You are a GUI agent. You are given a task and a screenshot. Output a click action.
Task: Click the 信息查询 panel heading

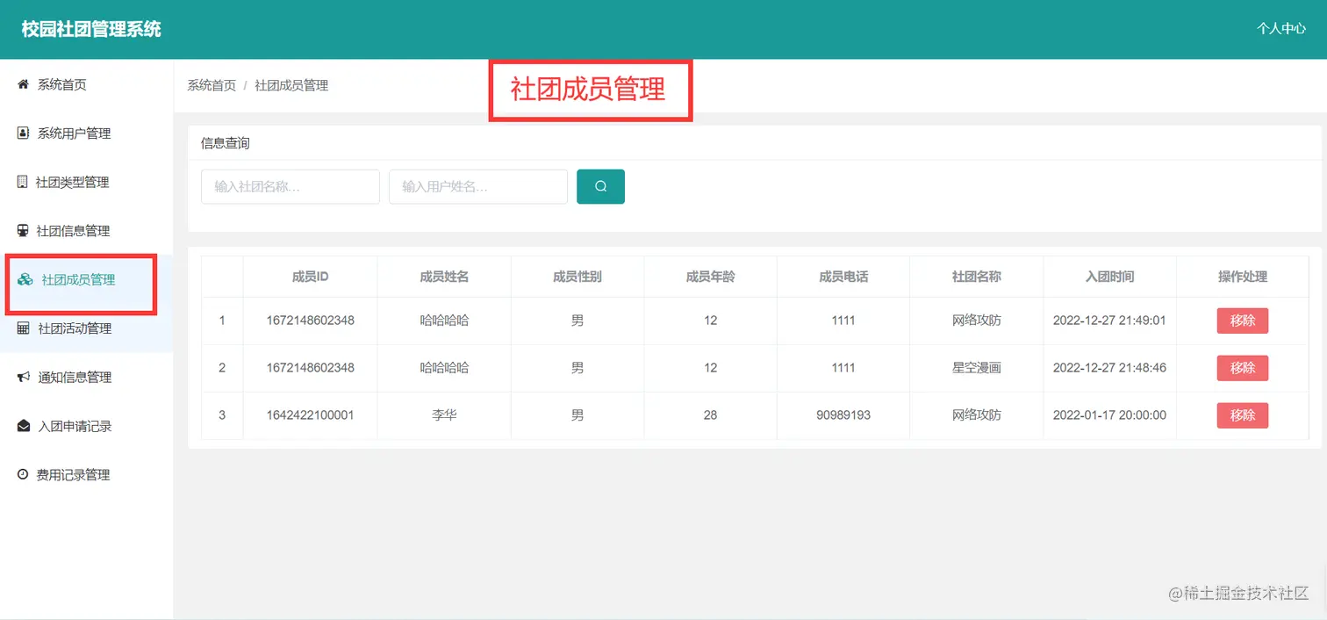(x=226, y=143)
